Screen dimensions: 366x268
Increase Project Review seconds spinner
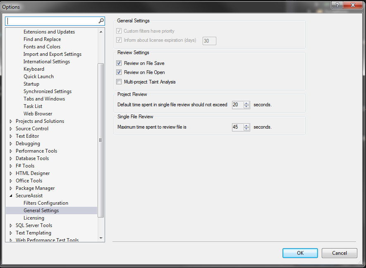click(x=246, y=103)
